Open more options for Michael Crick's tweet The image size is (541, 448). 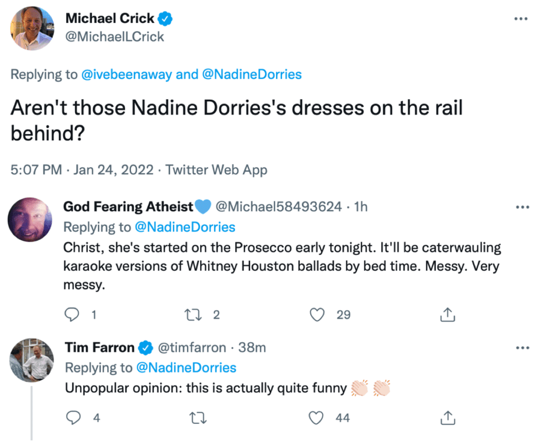click(521, 19)
